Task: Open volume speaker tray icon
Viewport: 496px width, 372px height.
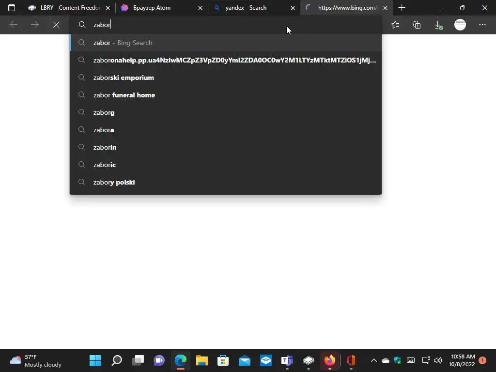Action: tap(438, 360)
